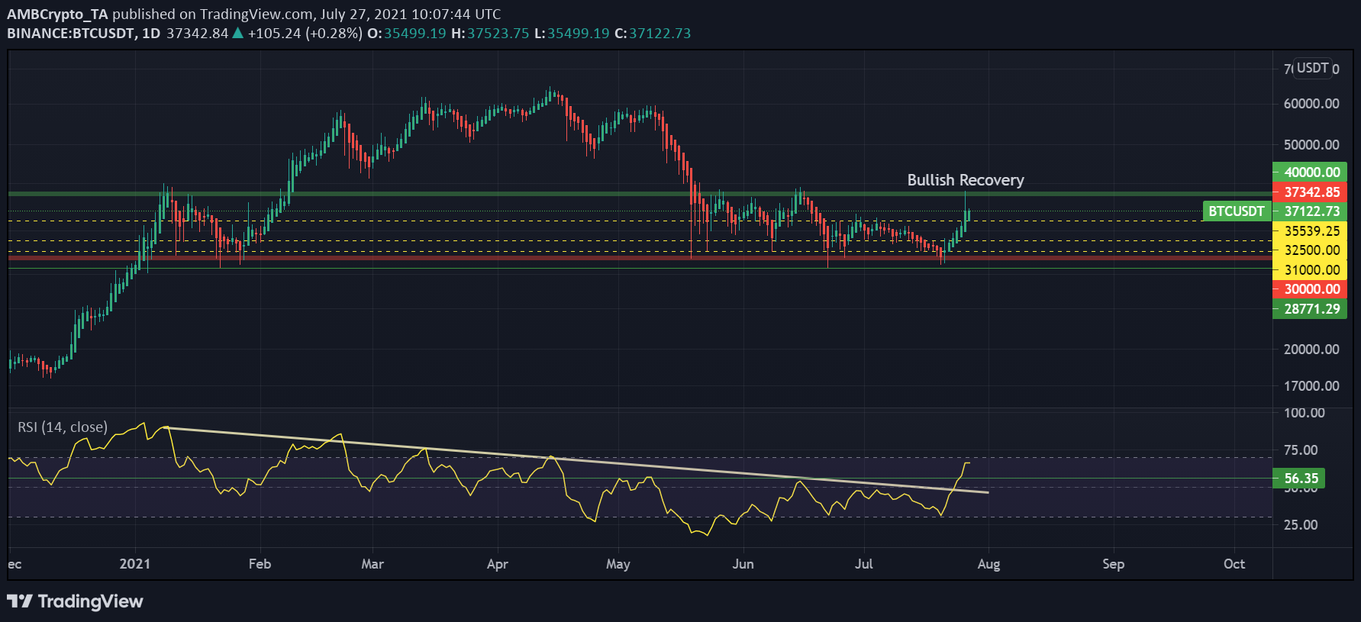Click the 17000.00 price axis tick
Viewport: 1361px width, 622px height.
1311,386
